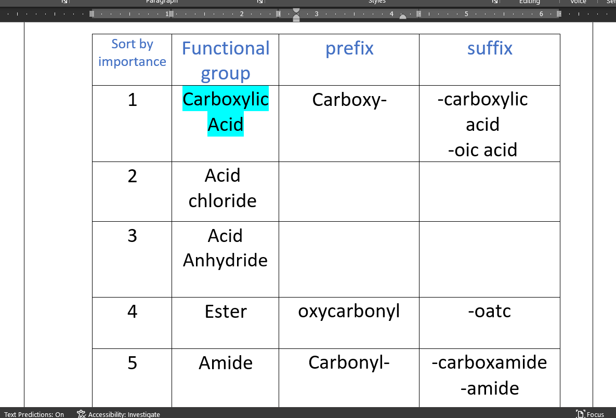Click the empty suffix cell for Acid Anhydride
Screen dimensions: 616x418
pyautogui.click(x=489, y=259)
